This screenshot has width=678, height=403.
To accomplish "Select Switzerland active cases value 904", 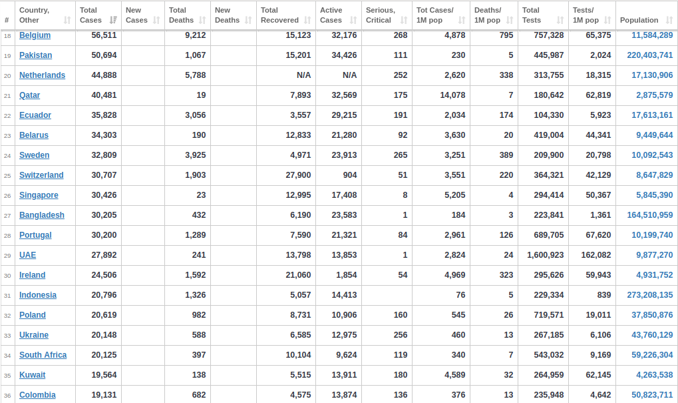I will point(350,175).
